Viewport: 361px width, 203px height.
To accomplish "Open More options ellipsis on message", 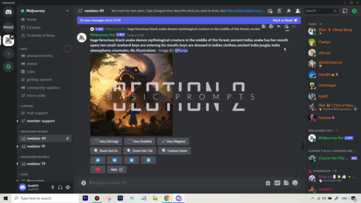I will [x=294, y=27].
